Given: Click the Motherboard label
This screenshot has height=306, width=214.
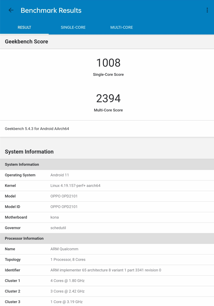Looking at the screenshot, I should pos(16,217).
